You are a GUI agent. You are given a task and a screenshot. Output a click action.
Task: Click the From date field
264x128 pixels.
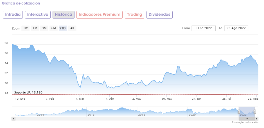[x=204, y=28]
